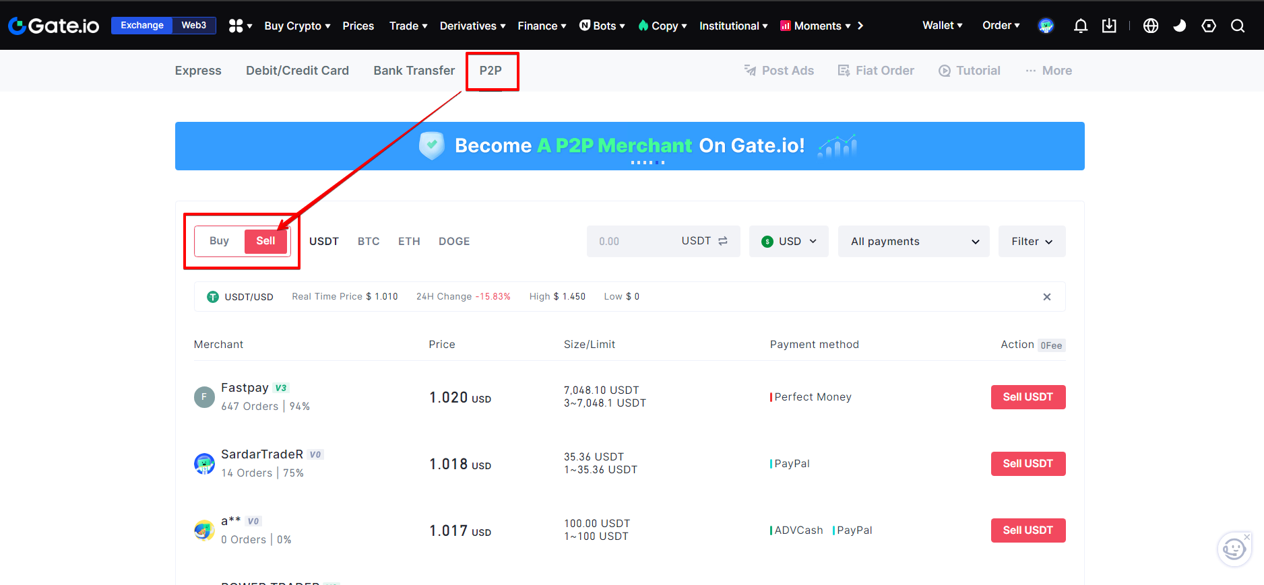Click the Become A P2P Merchant banner
This screenshot has height=585, width=1264.
630,146
